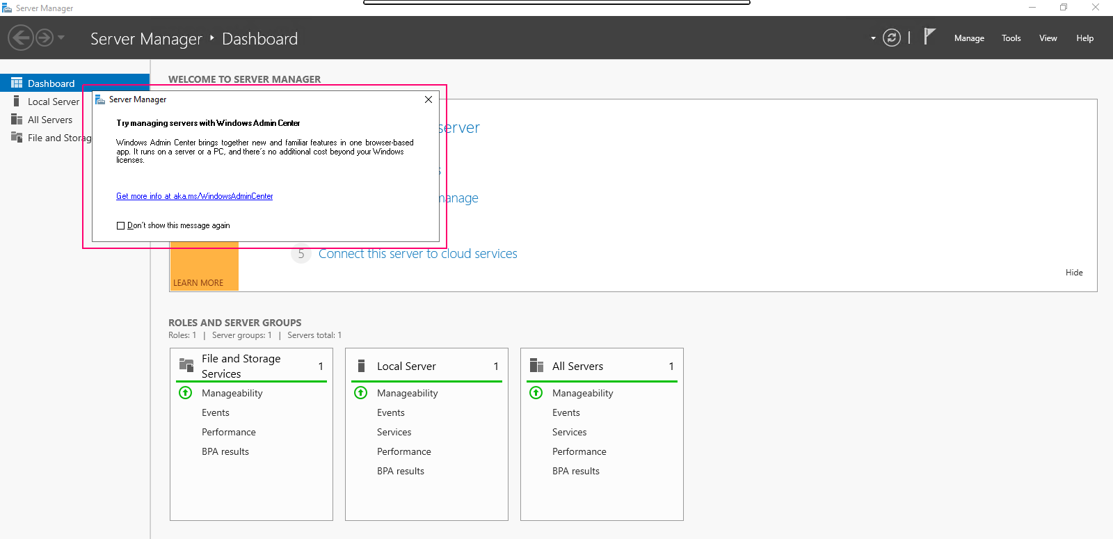Click the count 1 on the Local Server tile
The width and height of the screenshot is (1113, 539).
pos(496,366)
